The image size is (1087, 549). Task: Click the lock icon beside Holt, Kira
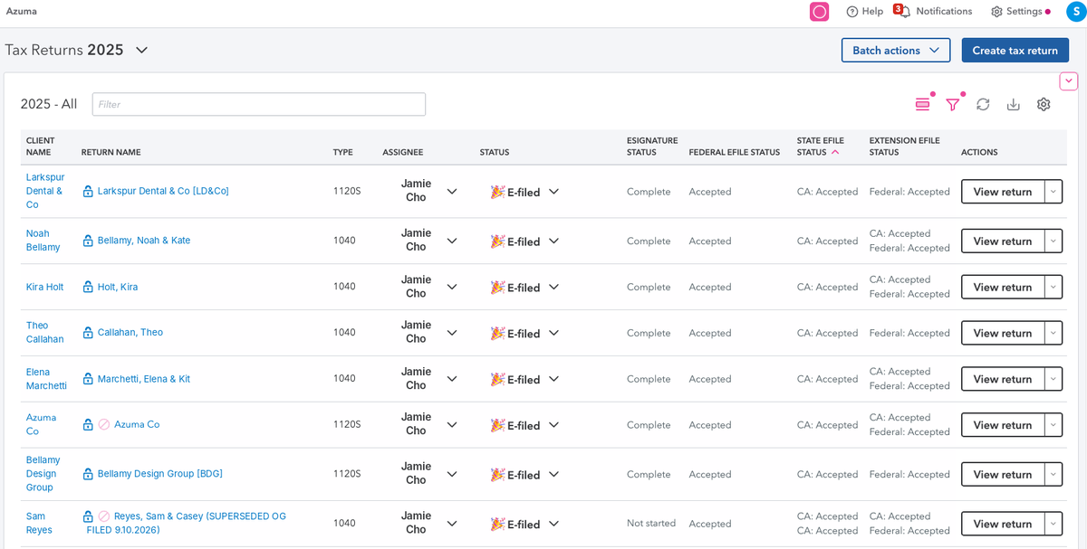click(x=88, y=288)
